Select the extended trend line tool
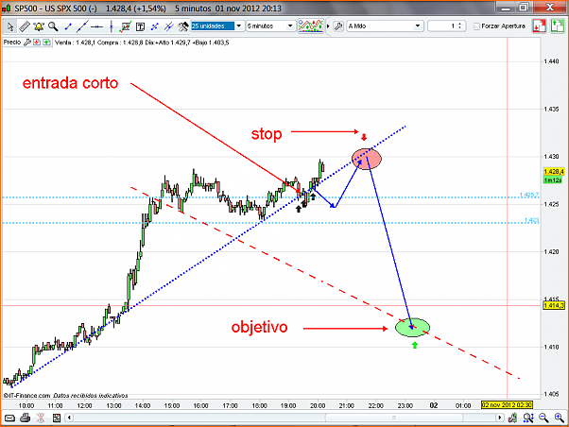 [x=82, y=26]
